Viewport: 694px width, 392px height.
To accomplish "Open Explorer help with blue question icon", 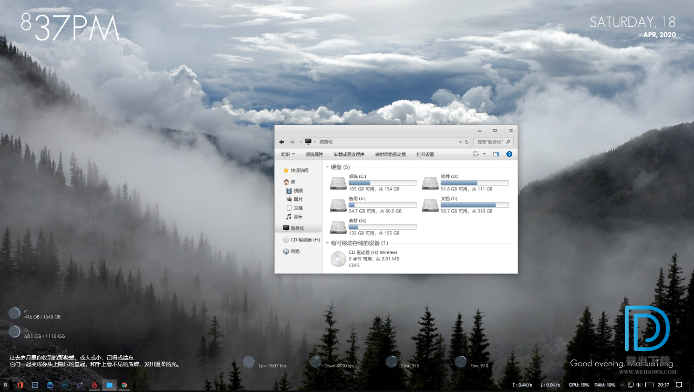I will (509, 154).
